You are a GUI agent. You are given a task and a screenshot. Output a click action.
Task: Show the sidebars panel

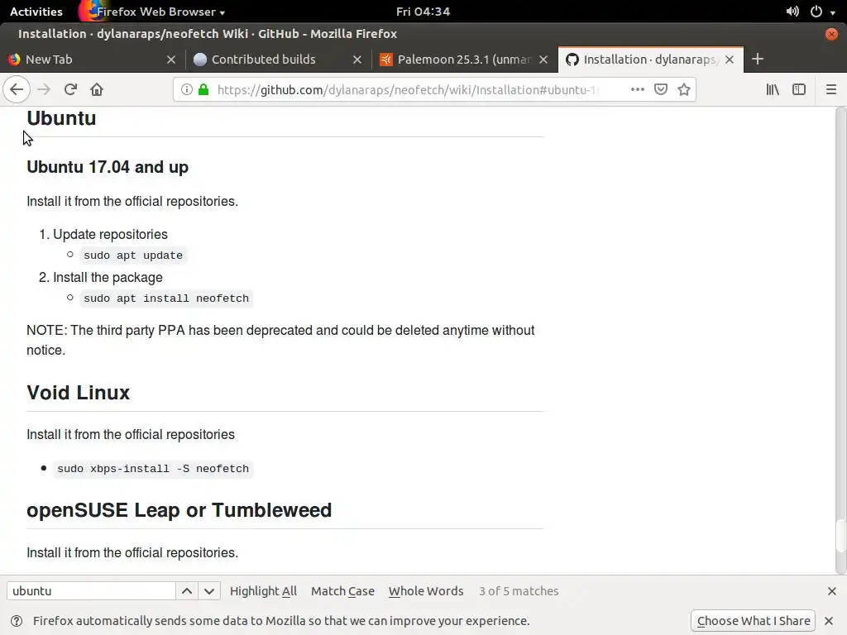799,89
